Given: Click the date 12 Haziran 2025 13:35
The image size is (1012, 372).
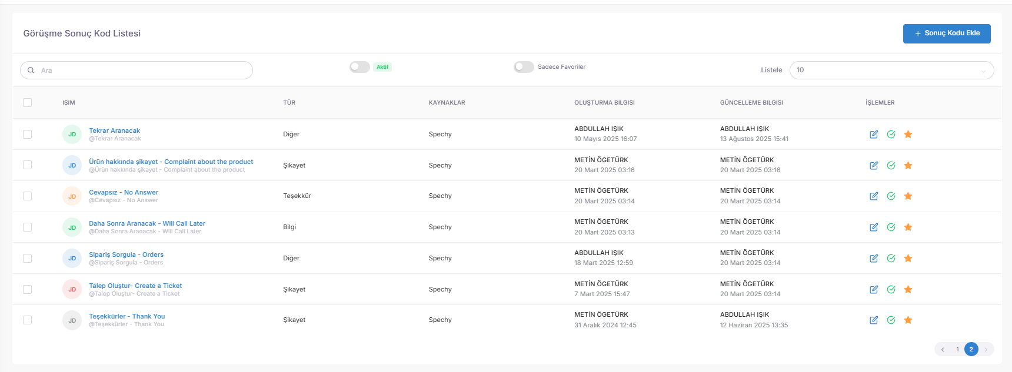Looking at the screenshot, I should click(754, 325).
